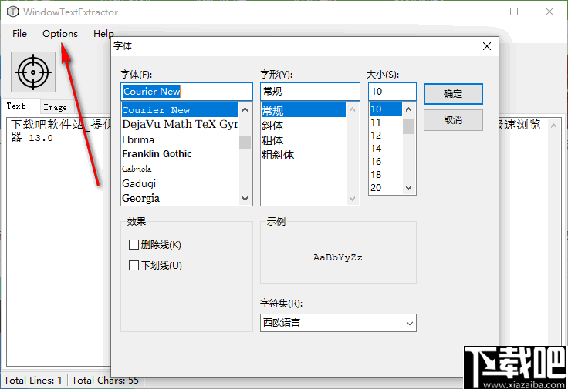Open the Help menu
The image size is (568, 389).
(103, 34)
